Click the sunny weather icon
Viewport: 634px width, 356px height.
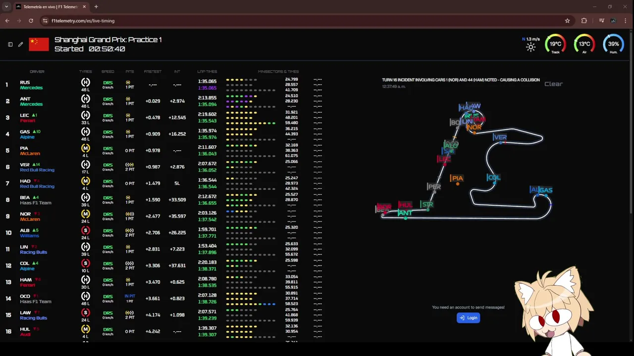tap(531, 47)
